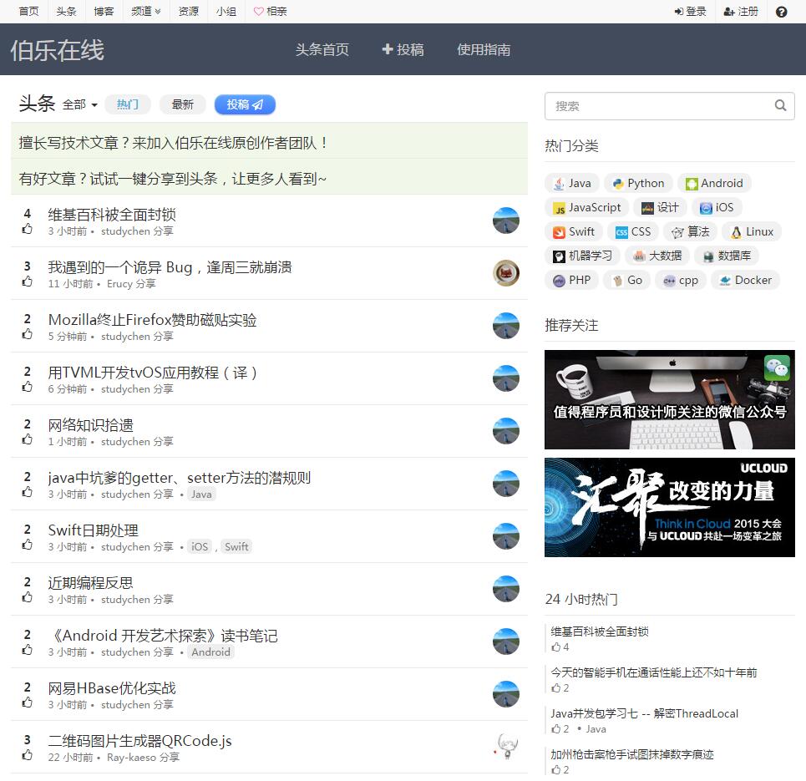This screenshot has width=806, height=781.
Task: Open the Python category tag
Action: tap(637, 183)
